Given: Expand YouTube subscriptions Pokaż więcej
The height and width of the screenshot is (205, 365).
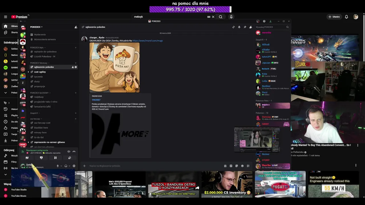Looking at the screenshot, I should click(x=10, y=93).
